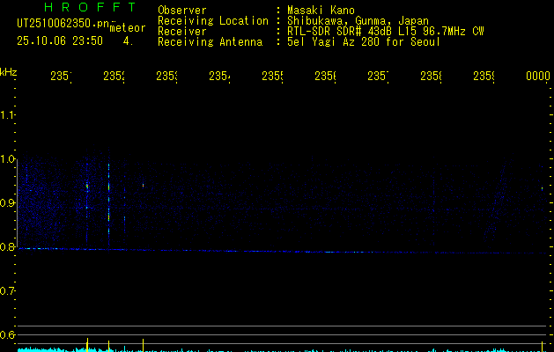
Task: Click the 0.7 frequency axis label
Action: [x=7, y=291]
